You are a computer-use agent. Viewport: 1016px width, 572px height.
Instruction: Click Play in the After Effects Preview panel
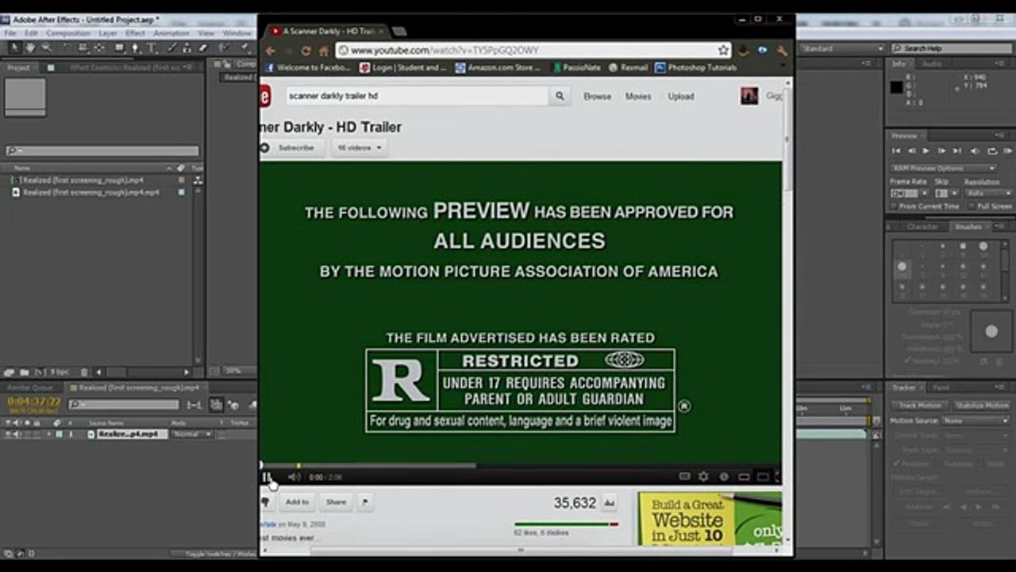tap(927, 150)
